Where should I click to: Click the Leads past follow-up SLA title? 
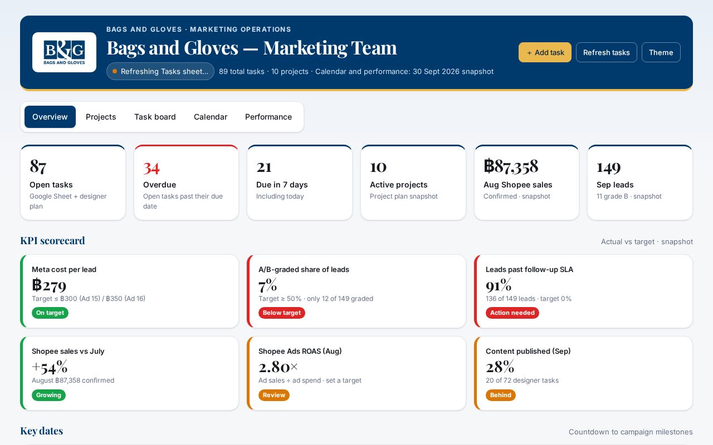pos(529,269)
